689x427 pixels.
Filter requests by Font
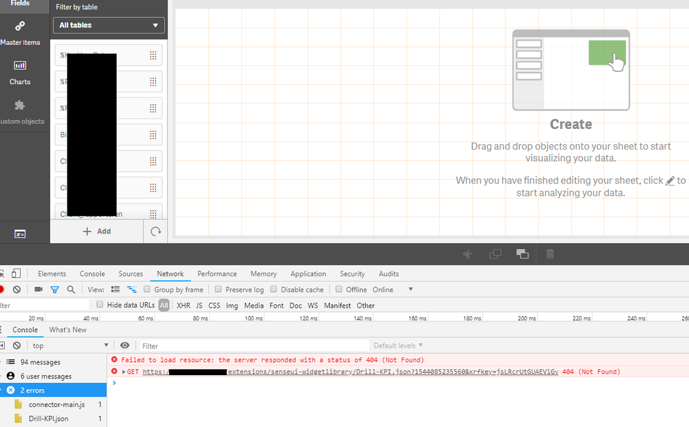(x=277, y=306)
